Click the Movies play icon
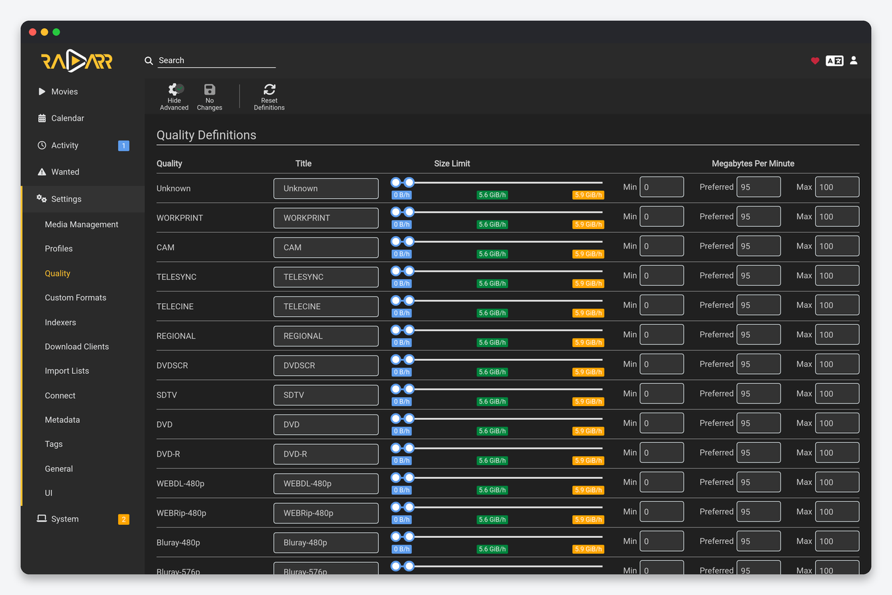This screenshot has height=595, width=892. [42, 92]
